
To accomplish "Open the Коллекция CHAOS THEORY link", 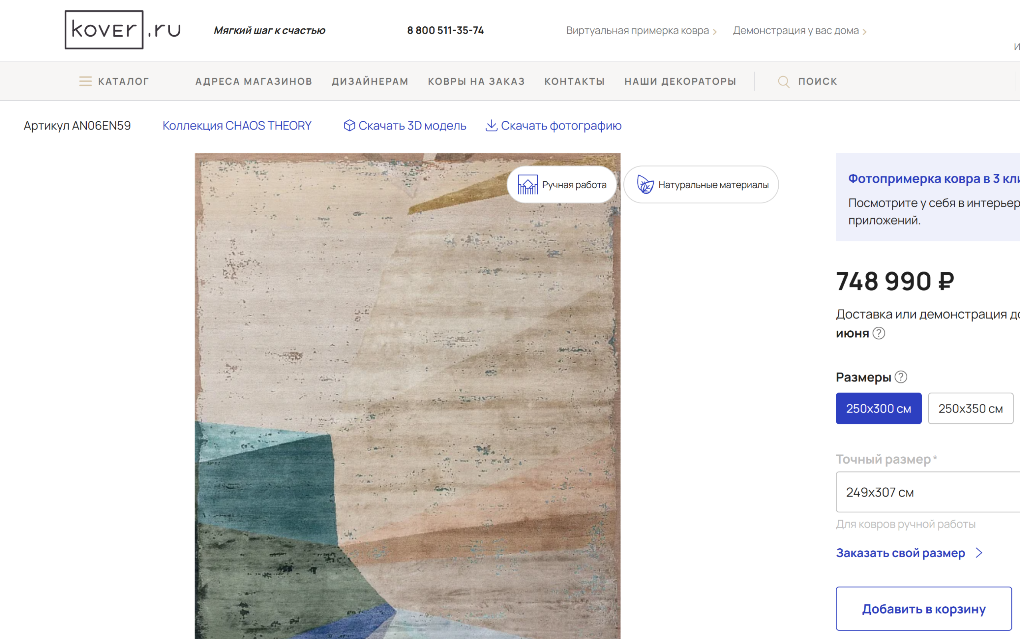I will [x=237, y=125].
